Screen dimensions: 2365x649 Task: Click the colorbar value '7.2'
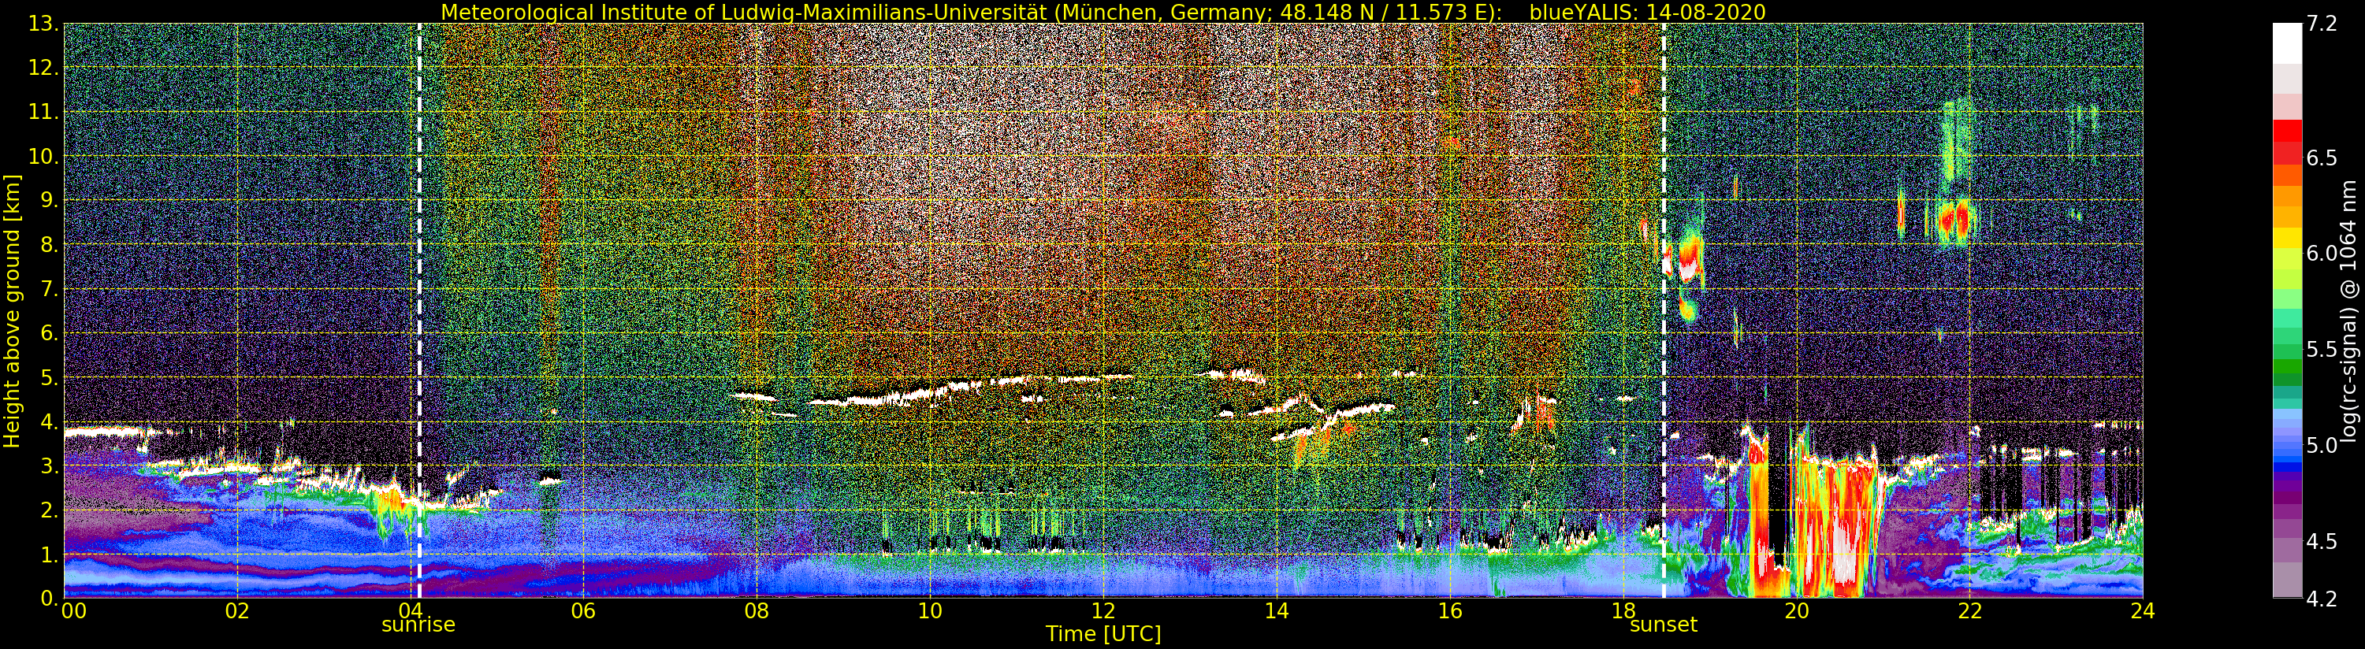coord(2322,24)
